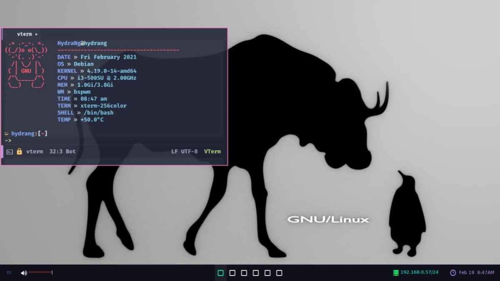
Task: Click the speaker icon in the status bar
Action: pos(24,273)
